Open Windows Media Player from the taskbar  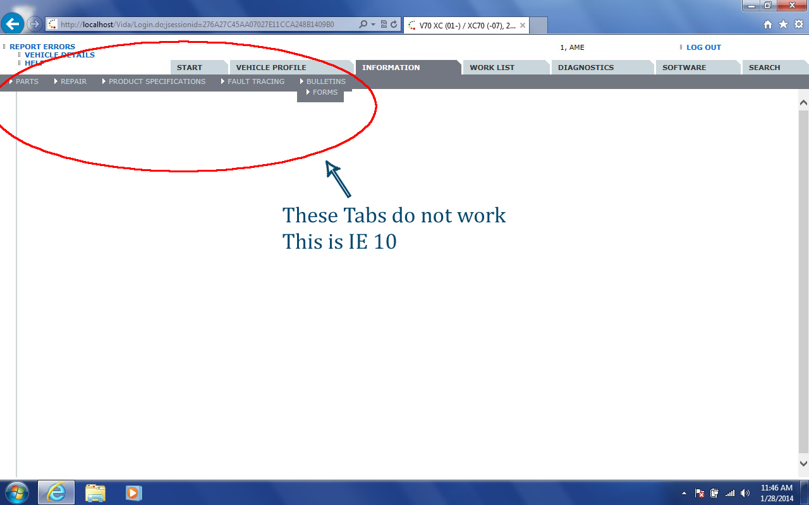[133, 492]
